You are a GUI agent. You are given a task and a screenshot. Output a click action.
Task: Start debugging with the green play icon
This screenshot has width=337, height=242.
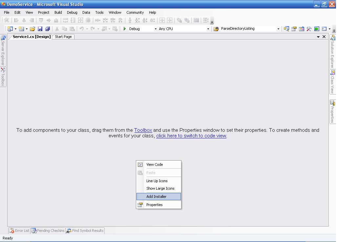click(x=124, y=29)
